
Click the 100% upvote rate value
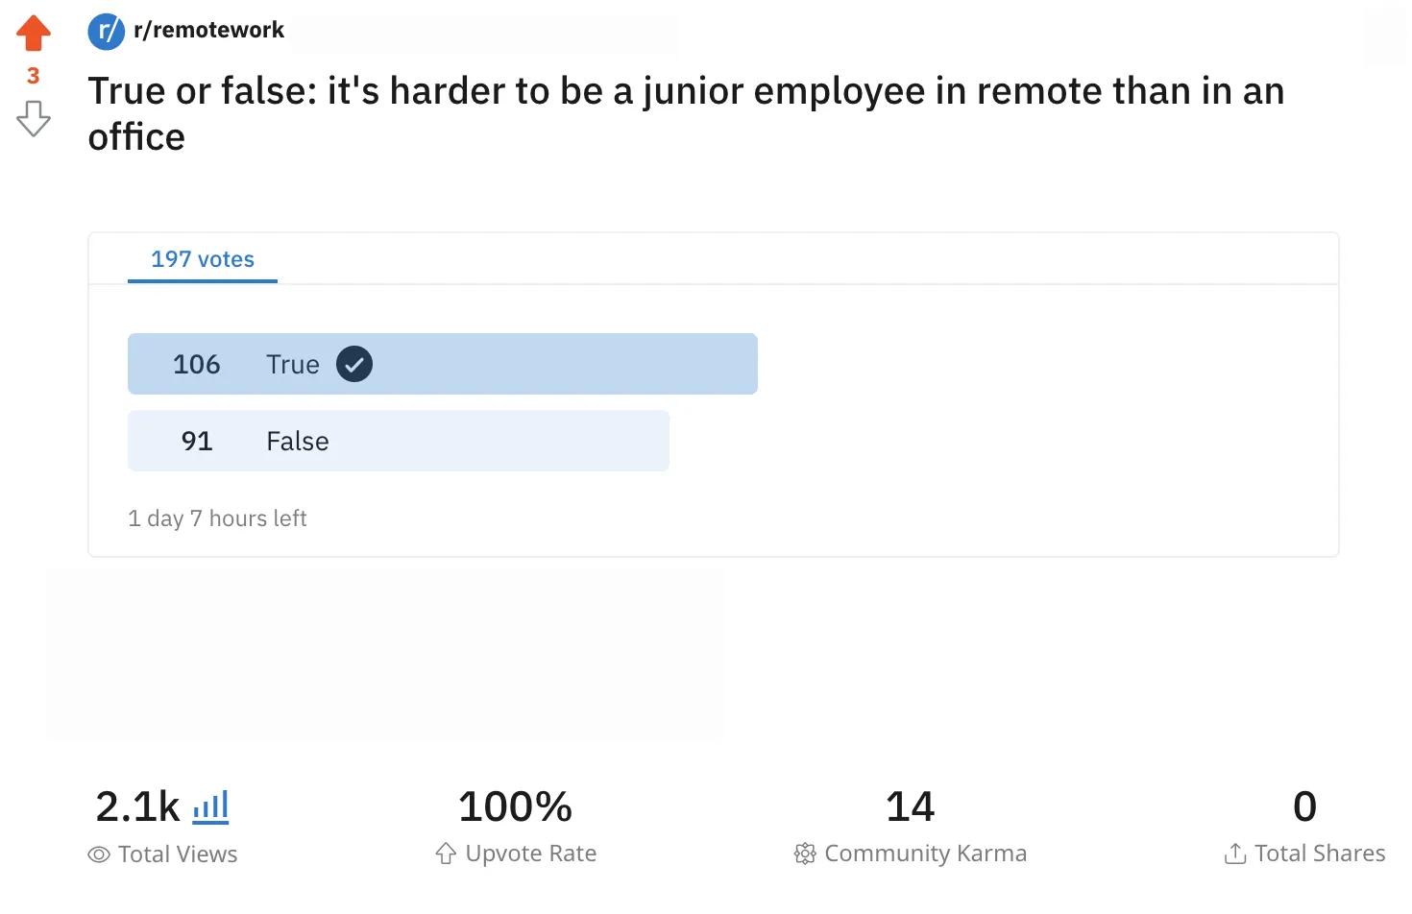(515, 806)
